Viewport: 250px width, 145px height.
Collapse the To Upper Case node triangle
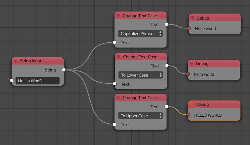[118, 98]
